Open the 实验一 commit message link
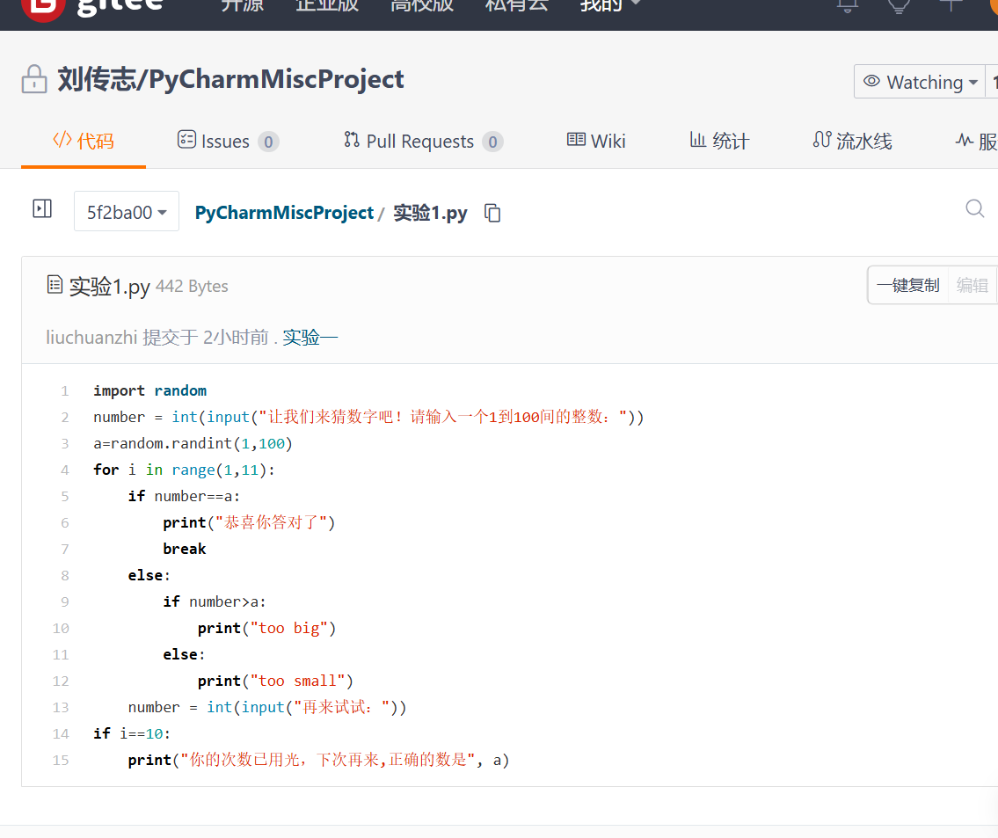 310,338
